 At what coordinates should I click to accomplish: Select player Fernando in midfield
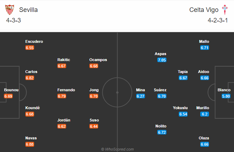[x=66, y=90]
